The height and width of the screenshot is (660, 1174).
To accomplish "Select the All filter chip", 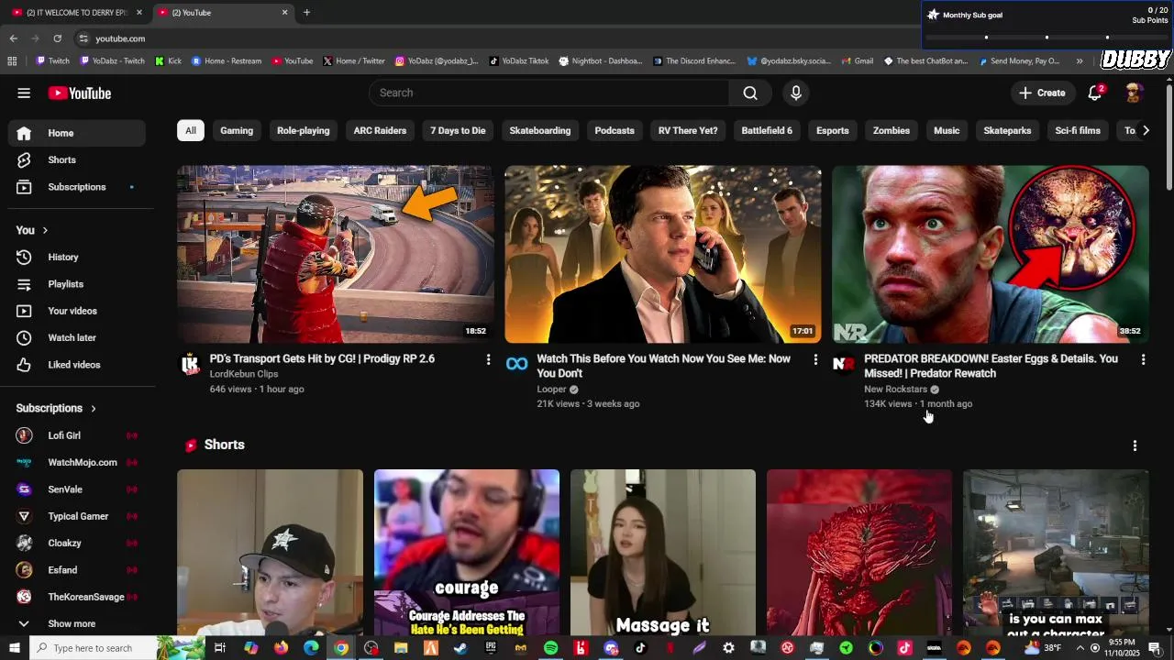I will [191, 130].
